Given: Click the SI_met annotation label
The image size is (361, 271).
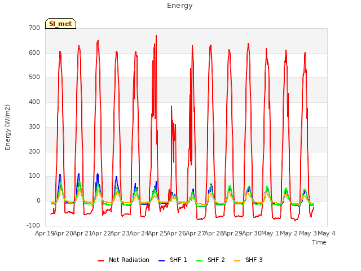Looking at the screenshot, I should [60, 24].
